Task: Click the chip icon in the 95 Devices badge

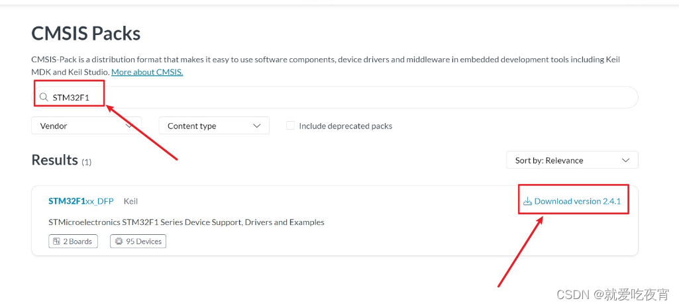Action: coord(119,241)
